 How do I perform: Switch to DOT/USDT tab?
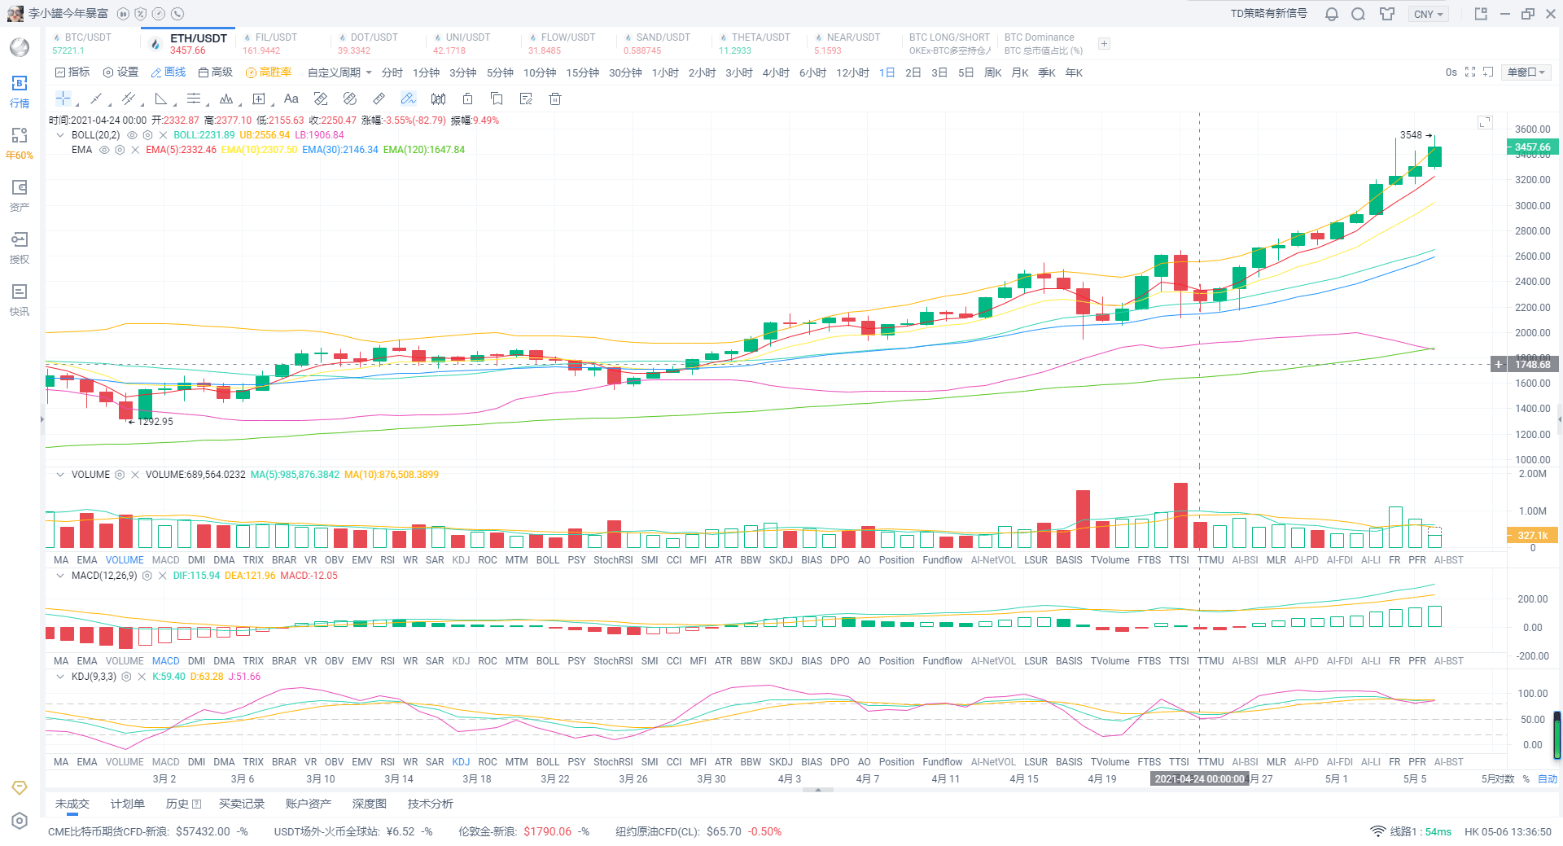pos(377,44)
